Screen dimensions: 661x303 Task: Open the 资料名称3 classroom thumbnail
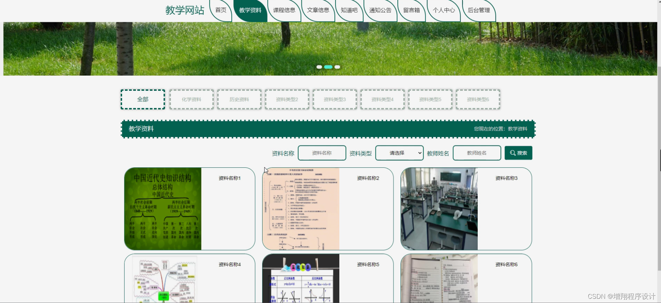tap(439, 209)
